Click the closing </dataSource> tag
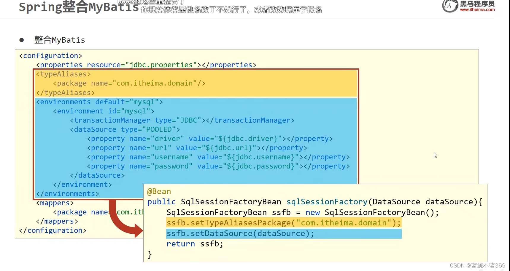 point(97,175)
